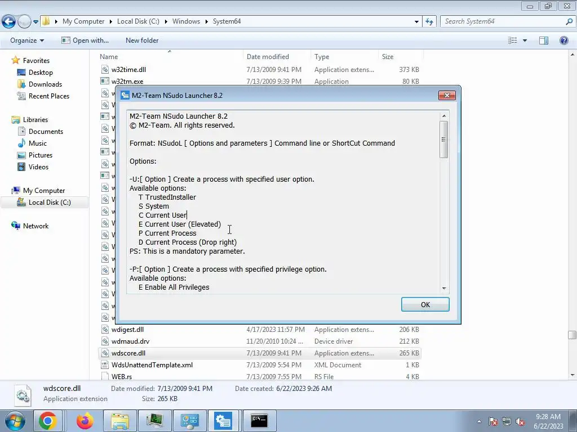Select Pictures library
This screenshot has height=432, width=577.
pyautogui.click(x=41, y=155)
